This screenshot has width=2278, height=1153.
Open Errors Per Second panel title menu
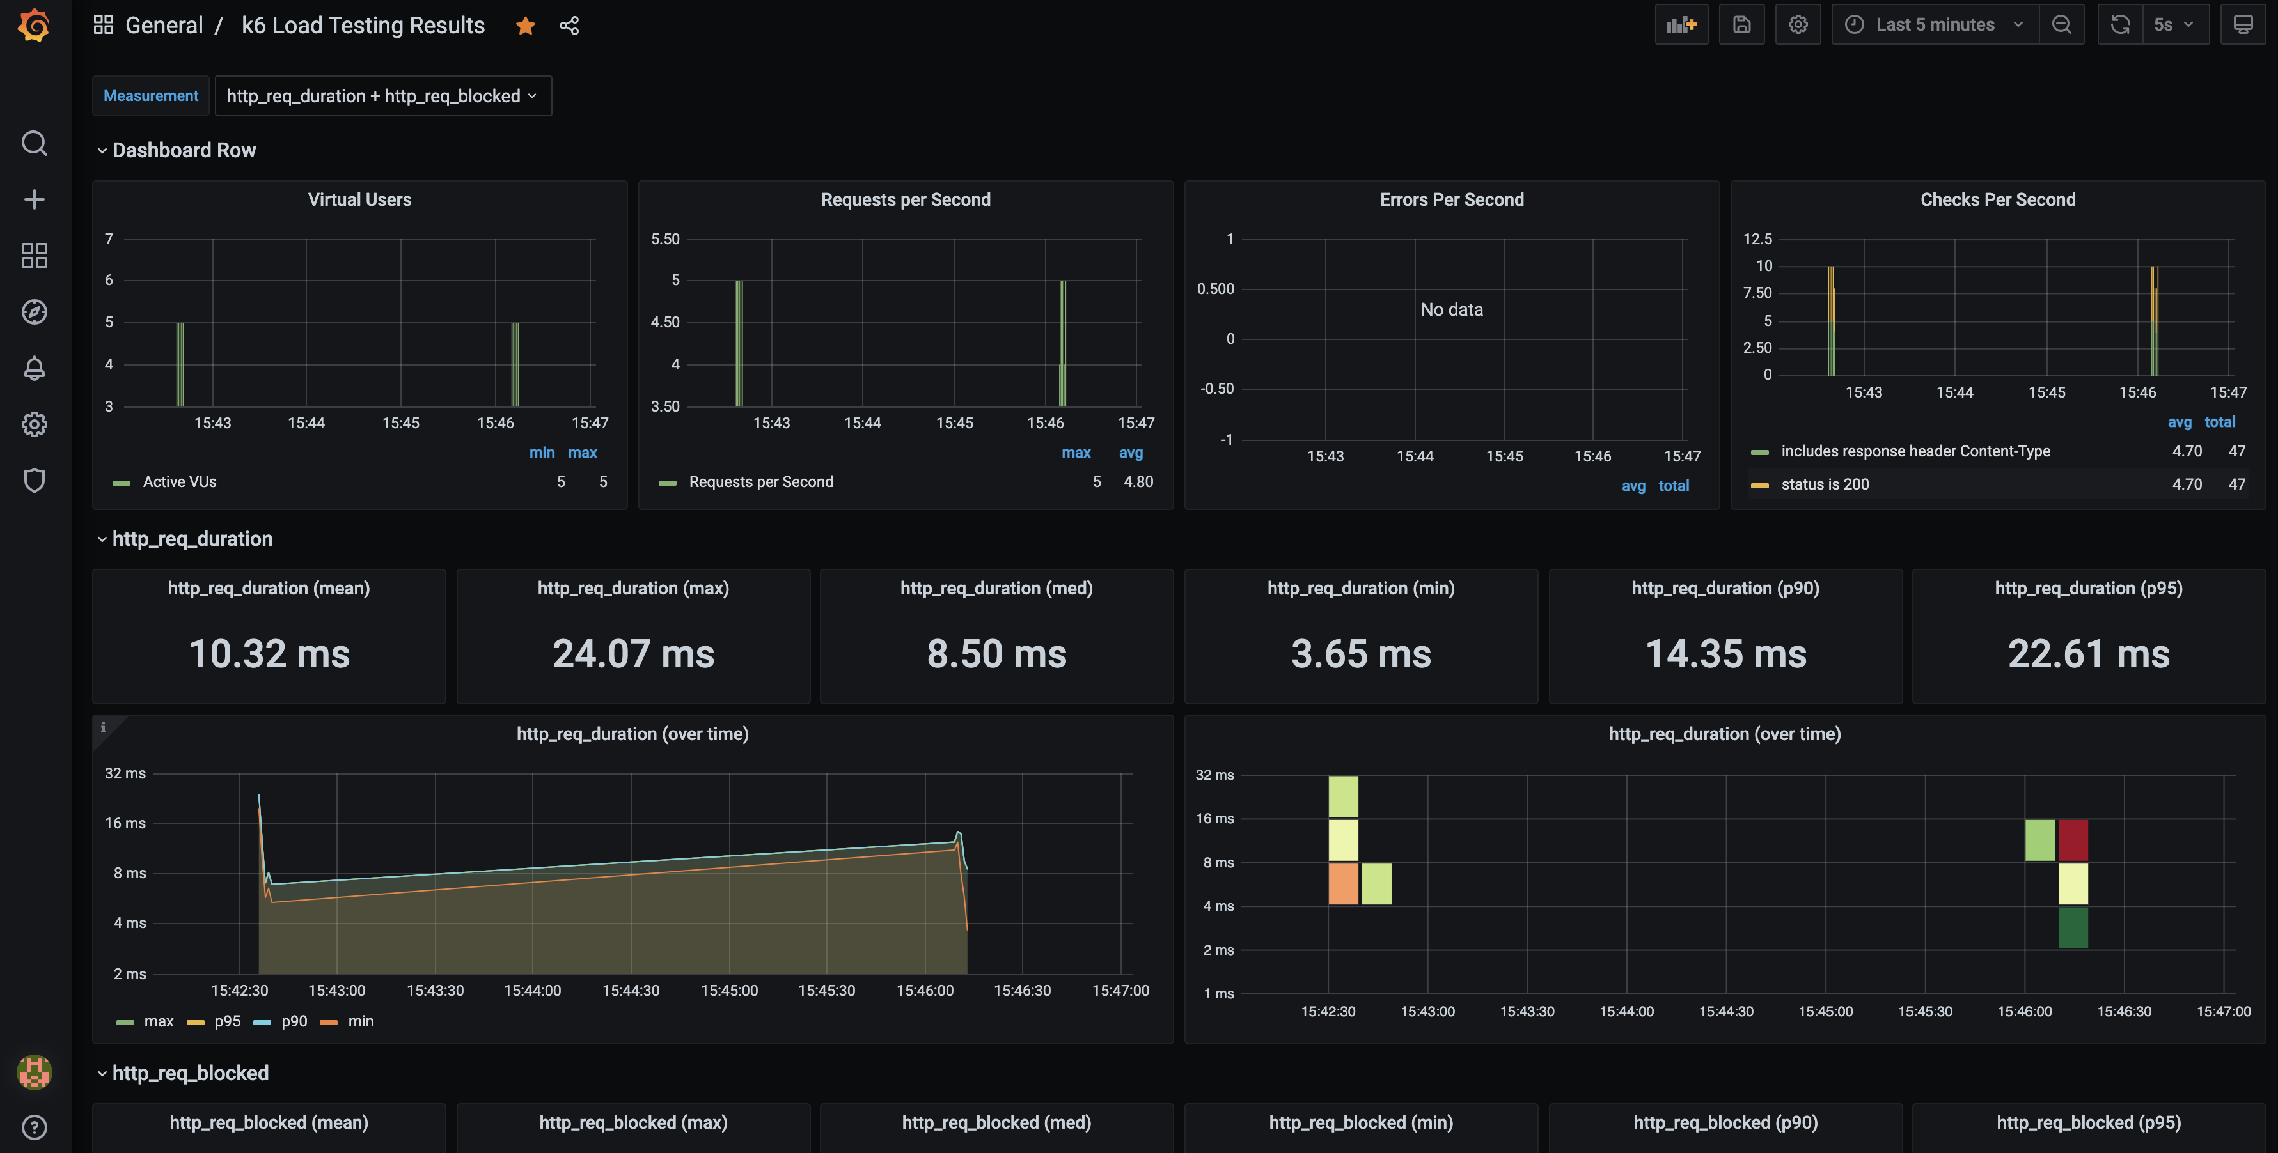pyautogui.click(x=1451, y=199)
